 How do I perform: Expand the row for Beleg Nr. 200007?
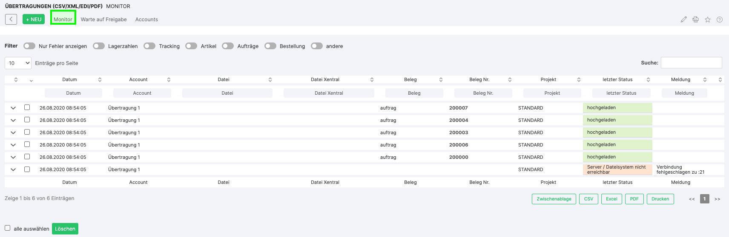13,108
